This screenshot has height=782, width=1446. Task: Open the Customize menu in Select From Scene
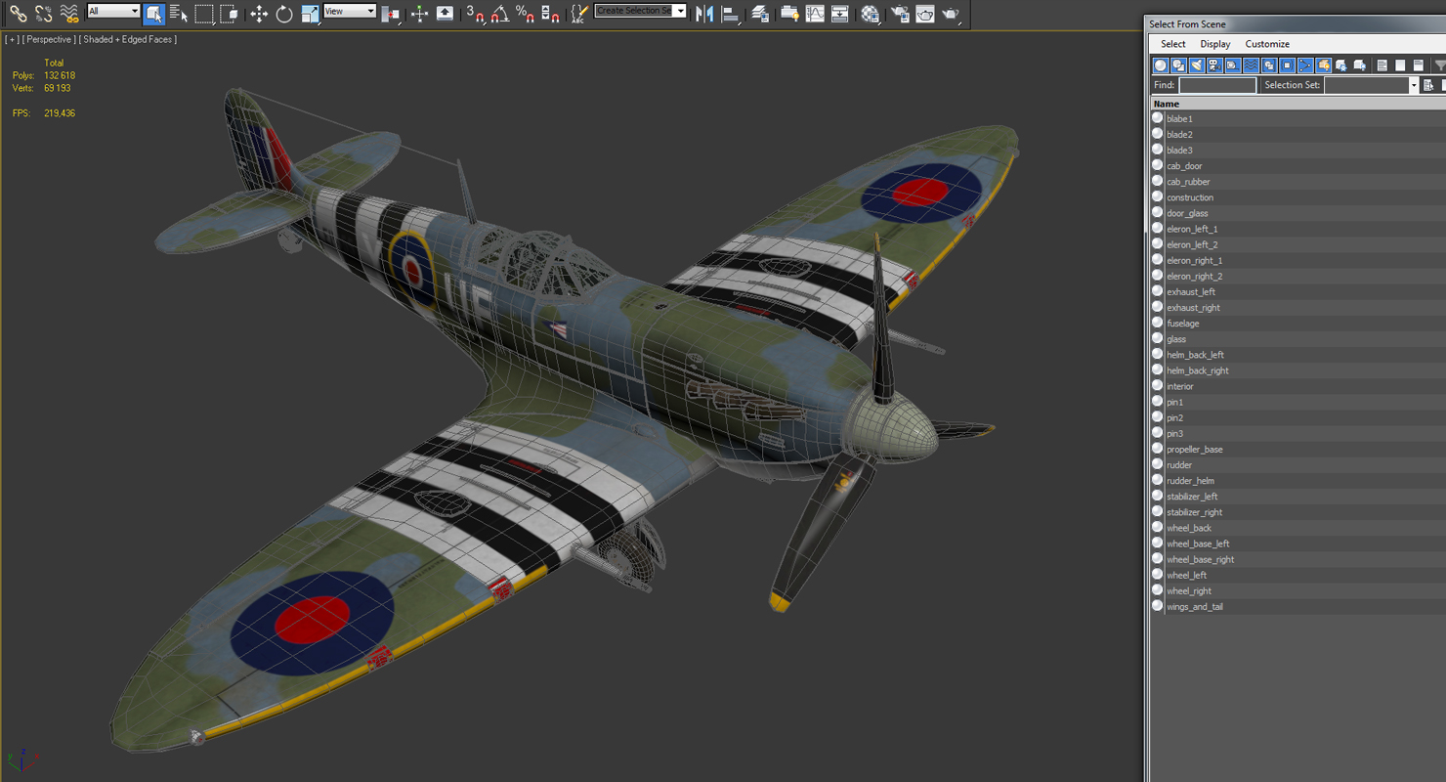coord(1267,44)
